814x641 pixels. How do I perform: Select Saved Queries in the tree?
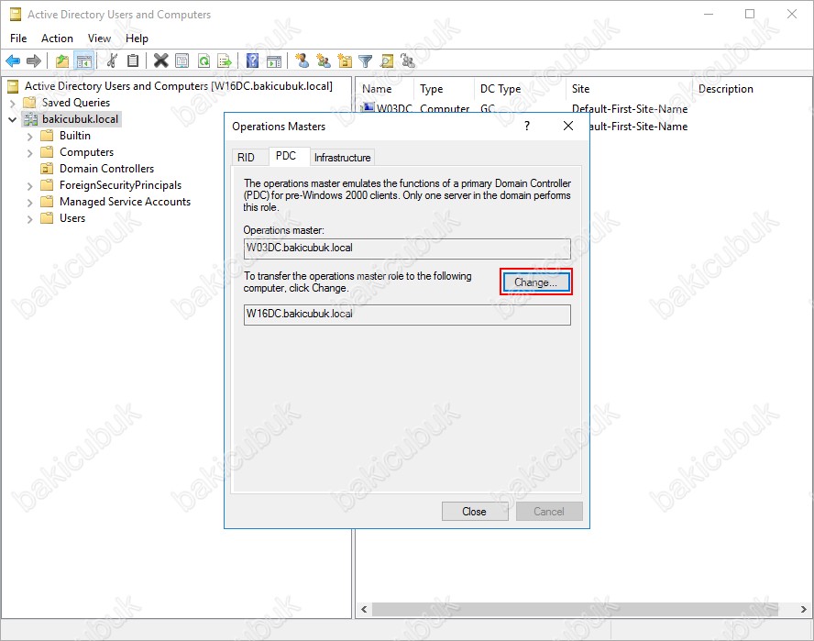(x=76, y=103)
